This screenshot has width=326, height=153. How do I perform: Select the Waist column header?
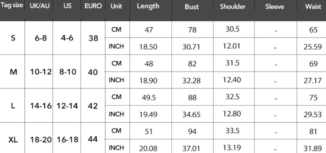coord(313,7)
